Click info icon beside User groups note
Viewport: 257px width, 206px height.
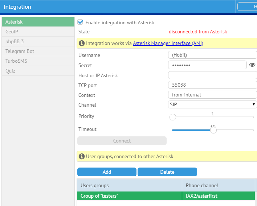82,157
